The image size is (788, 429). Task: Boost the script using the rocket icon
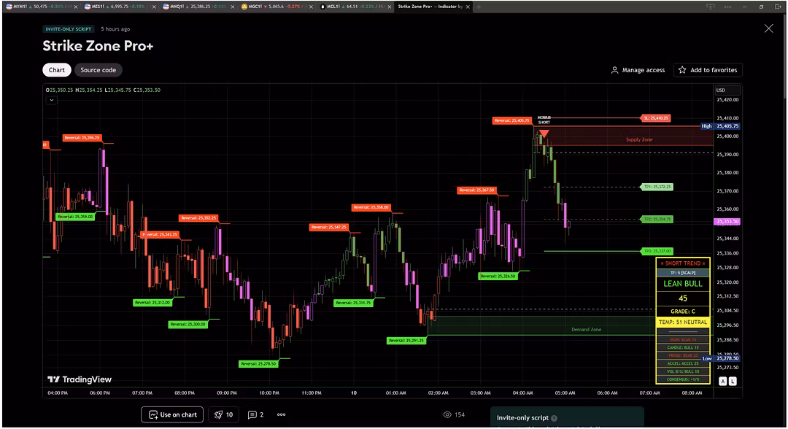coord(218,414)
